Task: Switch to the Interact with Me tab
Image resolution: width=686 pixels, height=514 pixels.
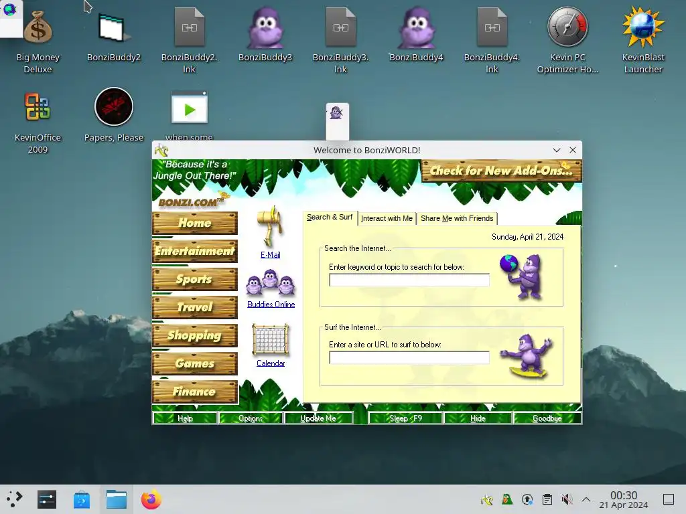Action: [x=387, y=218]
